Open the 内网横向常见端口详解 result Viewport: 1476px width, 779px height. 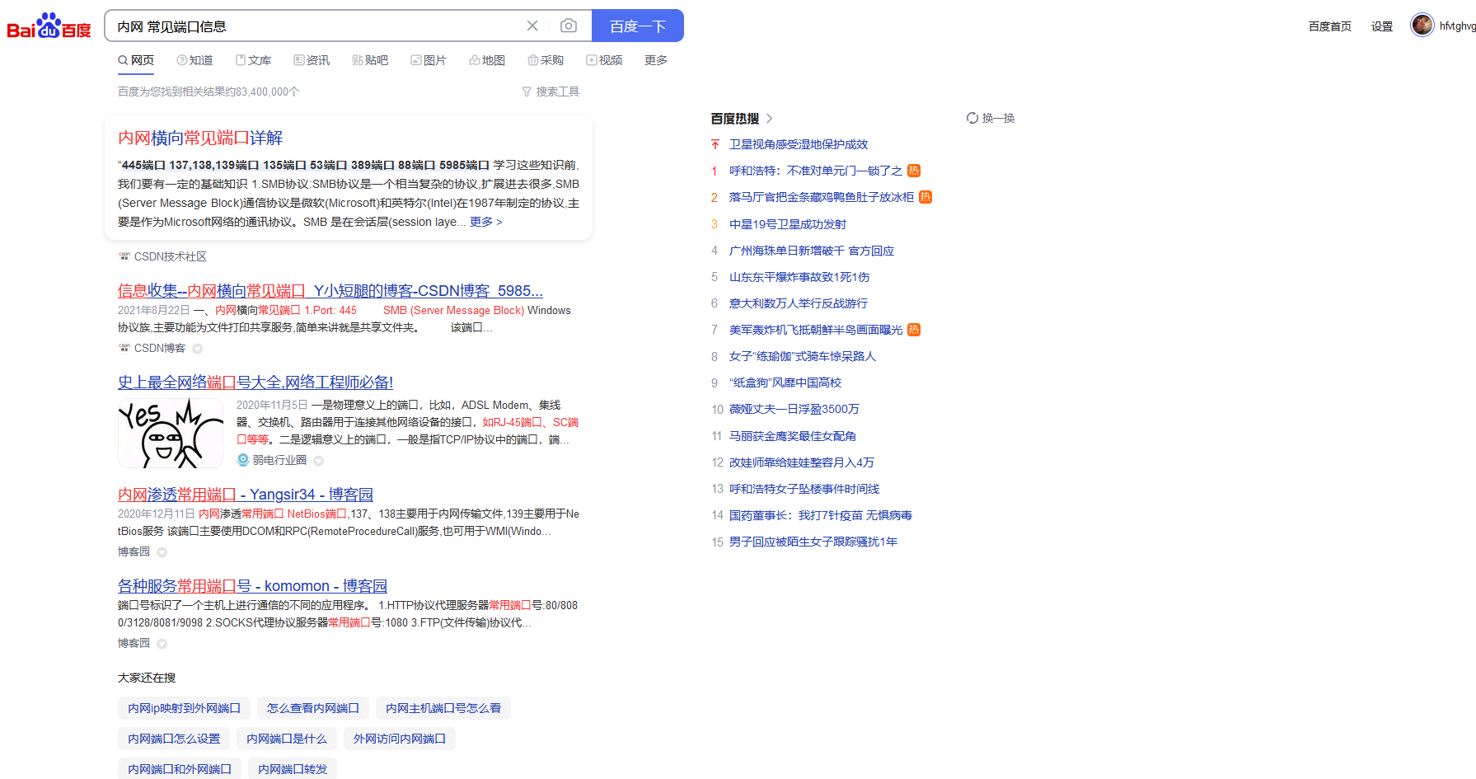tap(200, 138)
